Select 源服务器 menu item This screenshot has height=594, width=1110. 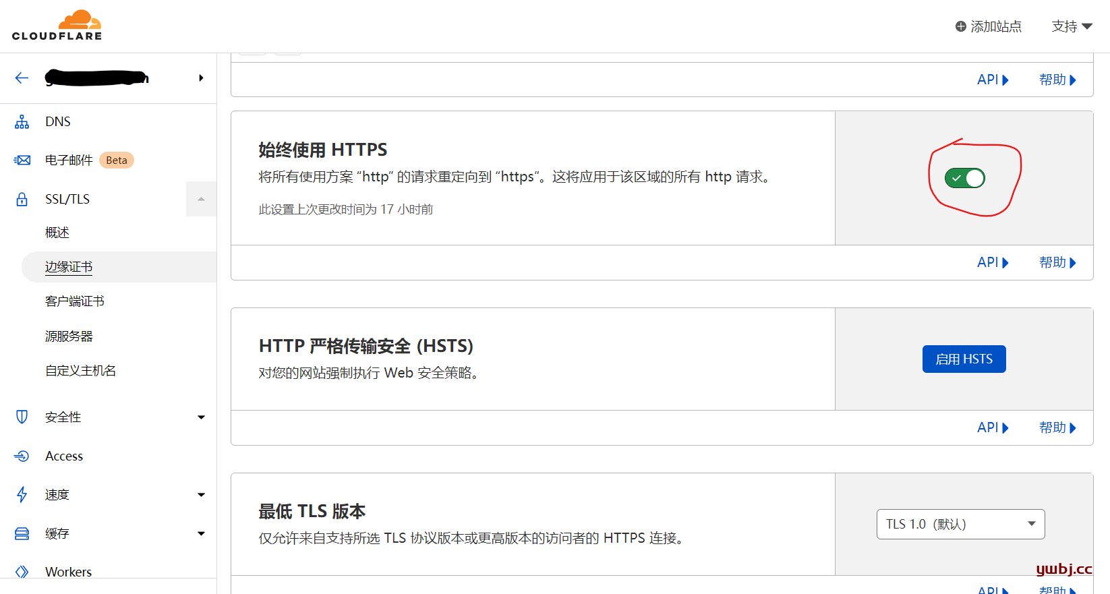point(69,336)
